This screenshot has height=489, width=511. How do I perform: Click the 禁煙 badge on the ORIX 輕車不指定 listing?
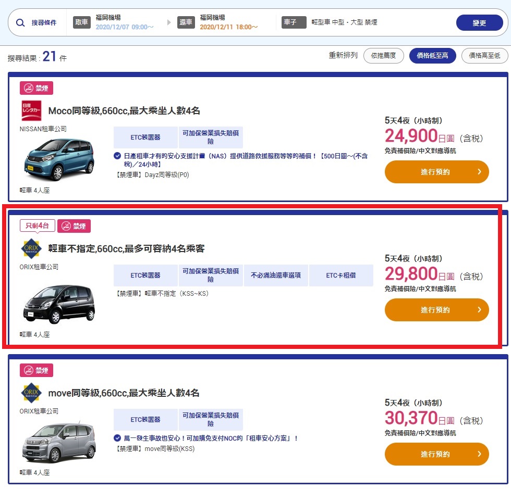74,226
